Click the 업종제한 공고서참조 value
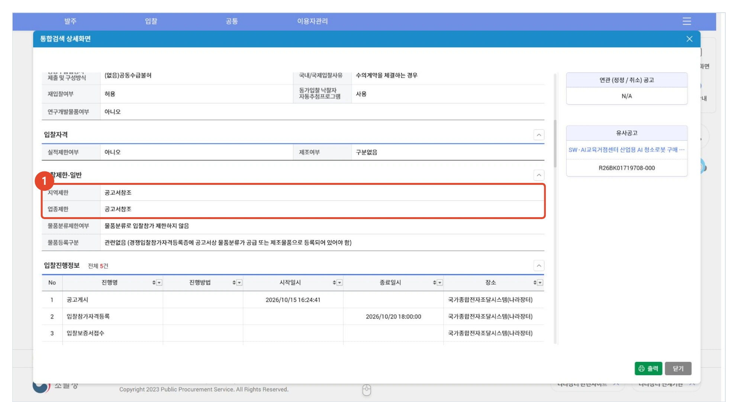Image resolution: width=738 pixels, height=402 pixels. (118, 209)
